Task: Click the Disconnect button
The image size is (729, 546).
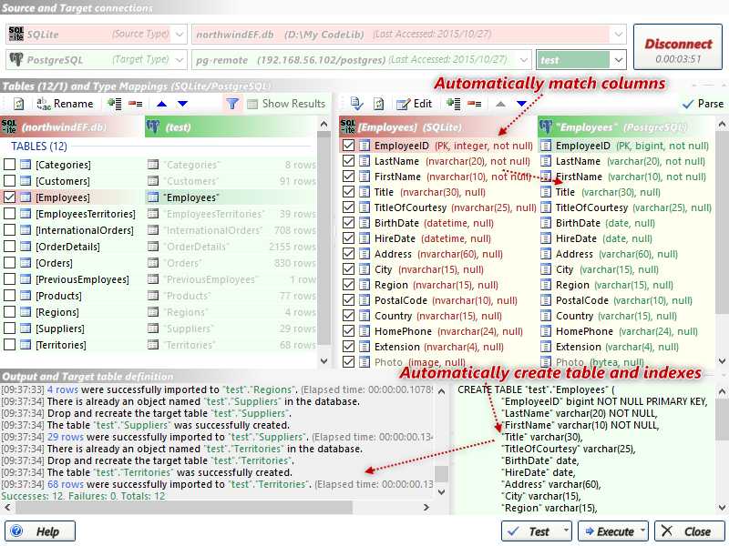Action: pos(677,47)
